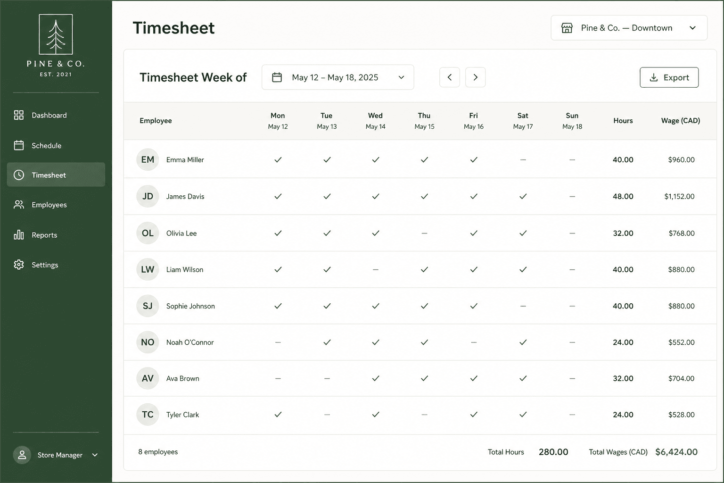Click the Timesheet clock icon
This screenshot has height=483, width=724.
[x=19, y=175]
